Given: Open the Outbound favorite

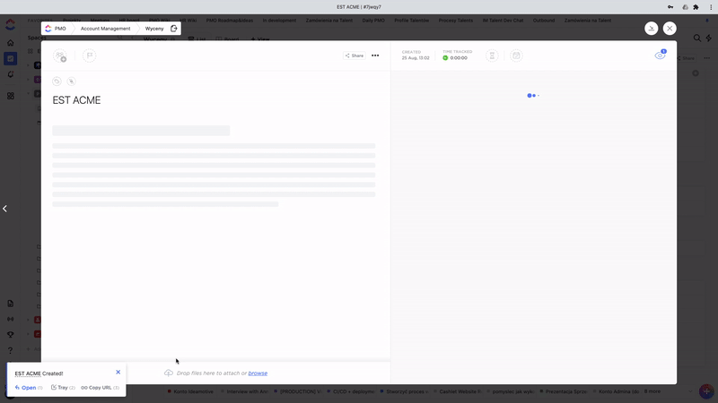Looking at the screenshot, I should click(544, 21).
